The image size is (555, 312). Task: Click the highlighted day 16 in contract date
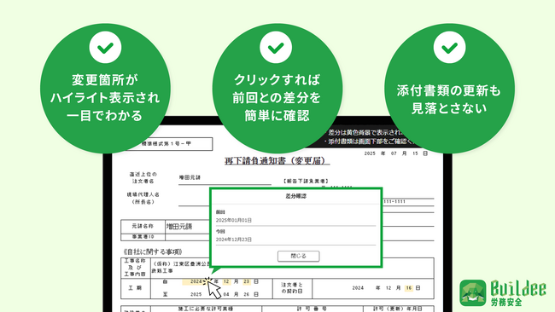[x=409, y=288]
